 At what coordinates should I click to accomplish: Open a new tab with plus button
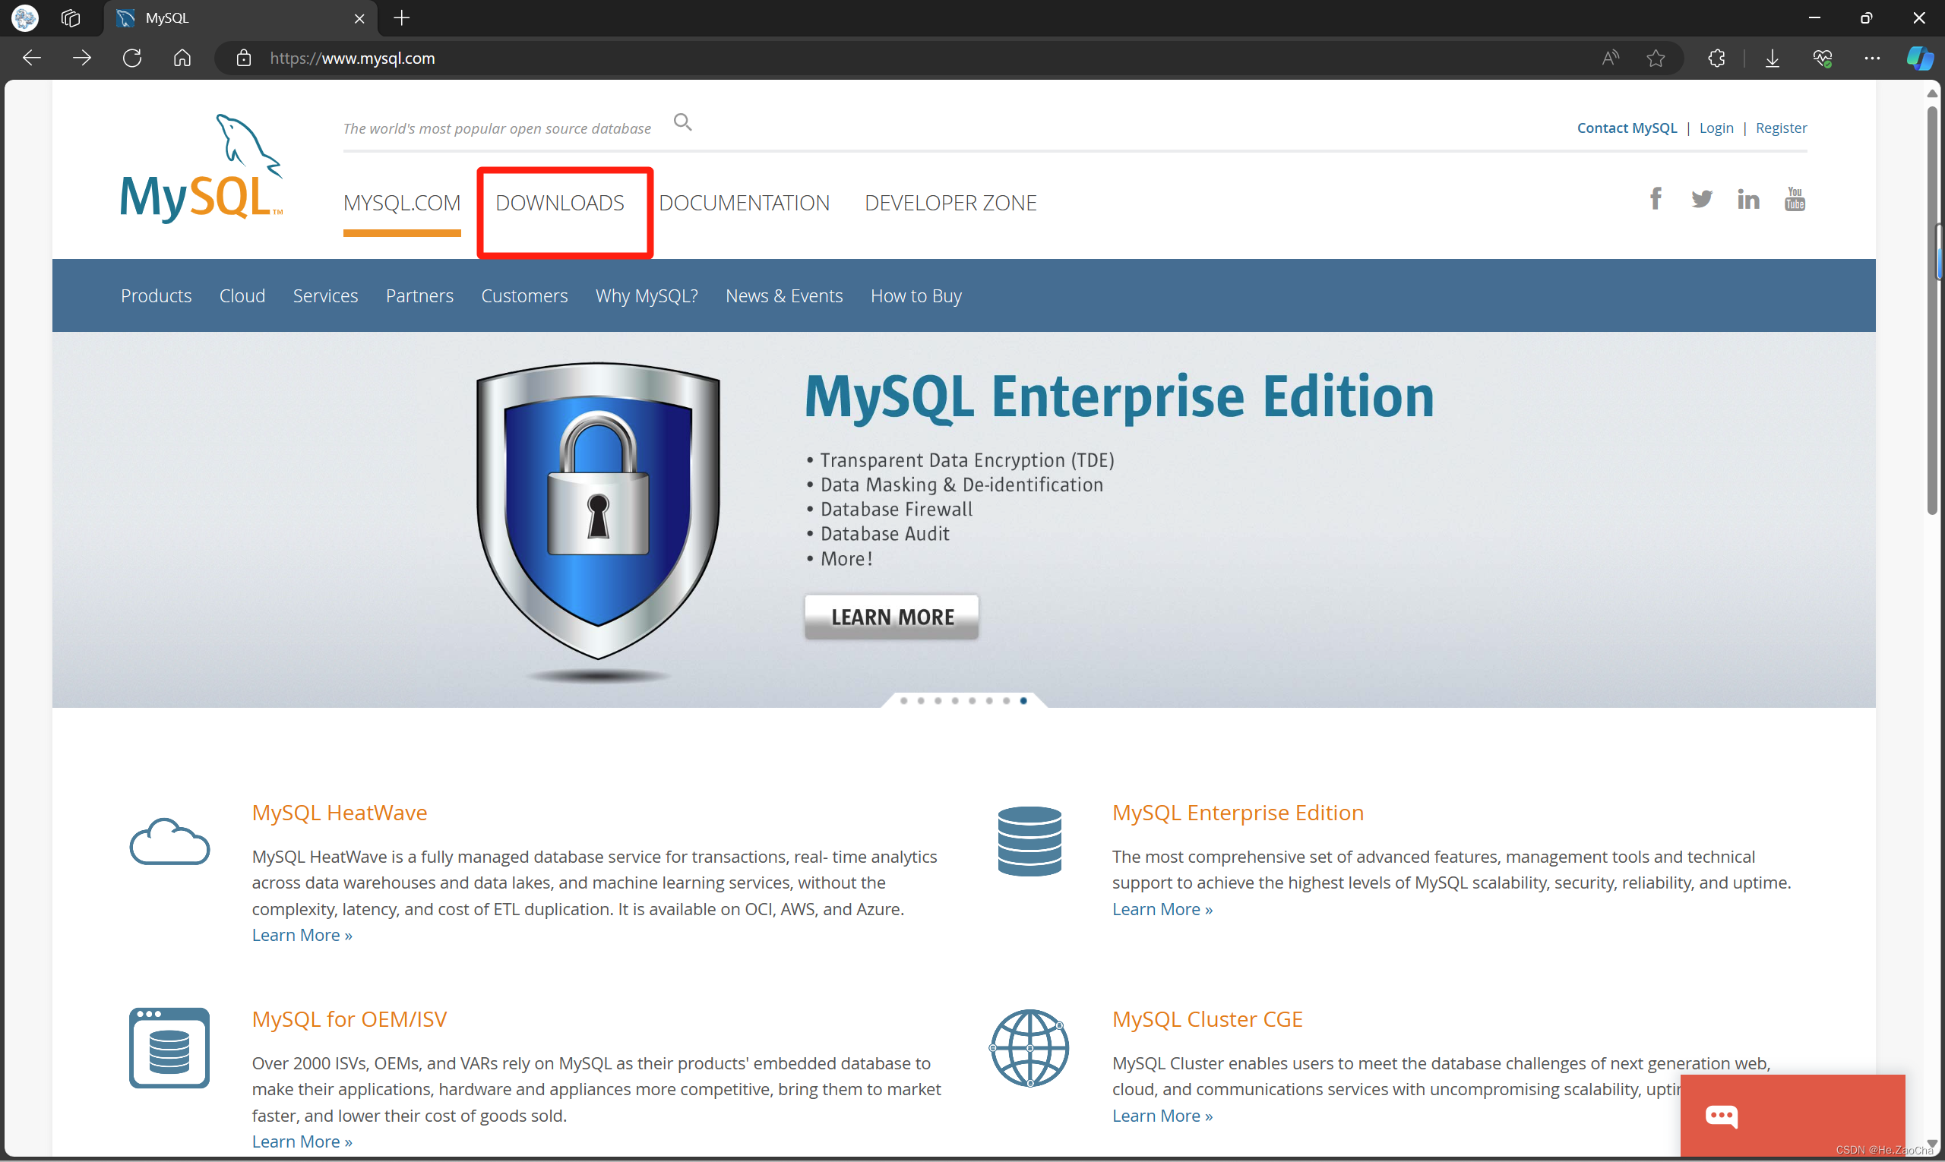(402, 18)
